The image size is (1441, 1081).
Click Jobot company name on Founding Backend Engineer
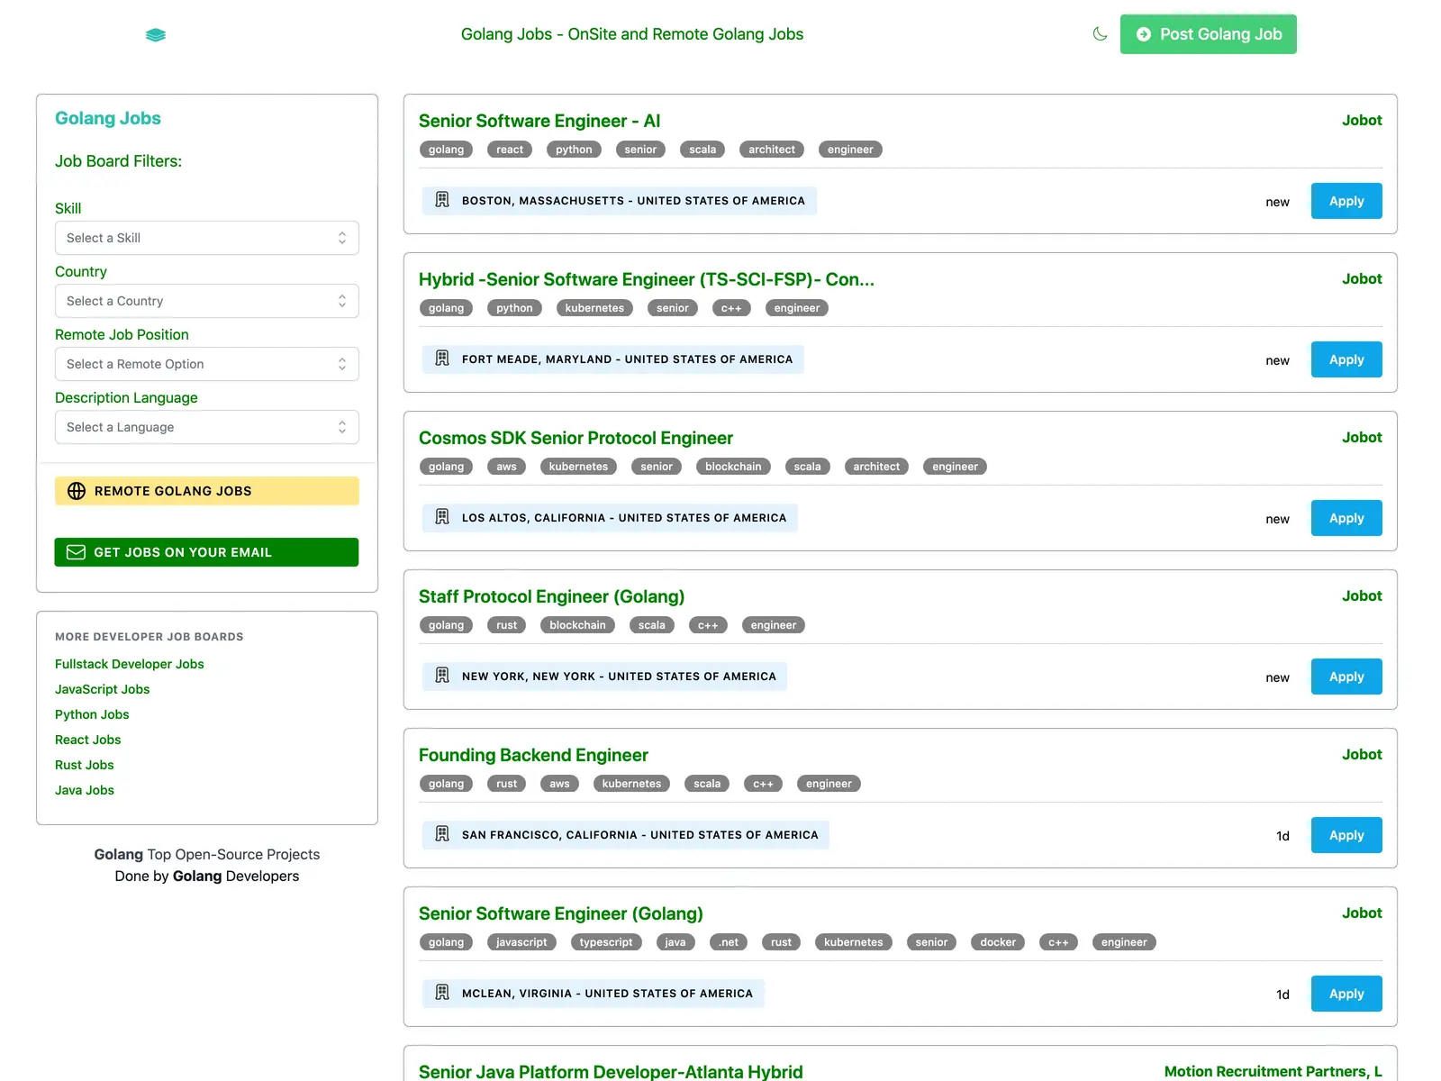pos(1362,754)
